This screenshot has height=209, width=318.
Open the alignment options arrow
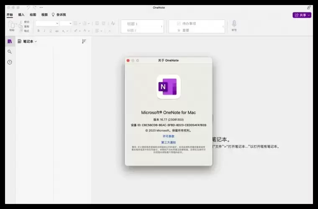(101, 31)
